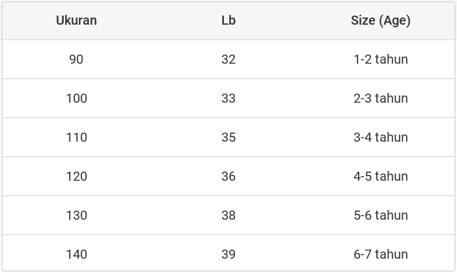
Task: Click the Lb value 36 cell
Action: [x=228, y=176]
